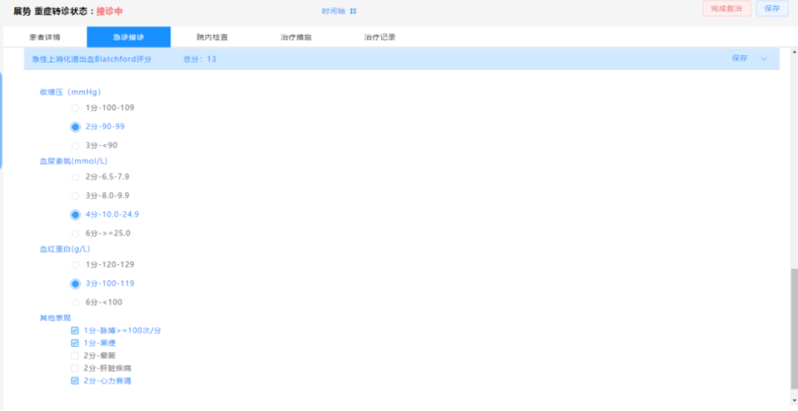The image size is (798, 411).
Task: Click the 完成救治 button
Action: point(726,9)
